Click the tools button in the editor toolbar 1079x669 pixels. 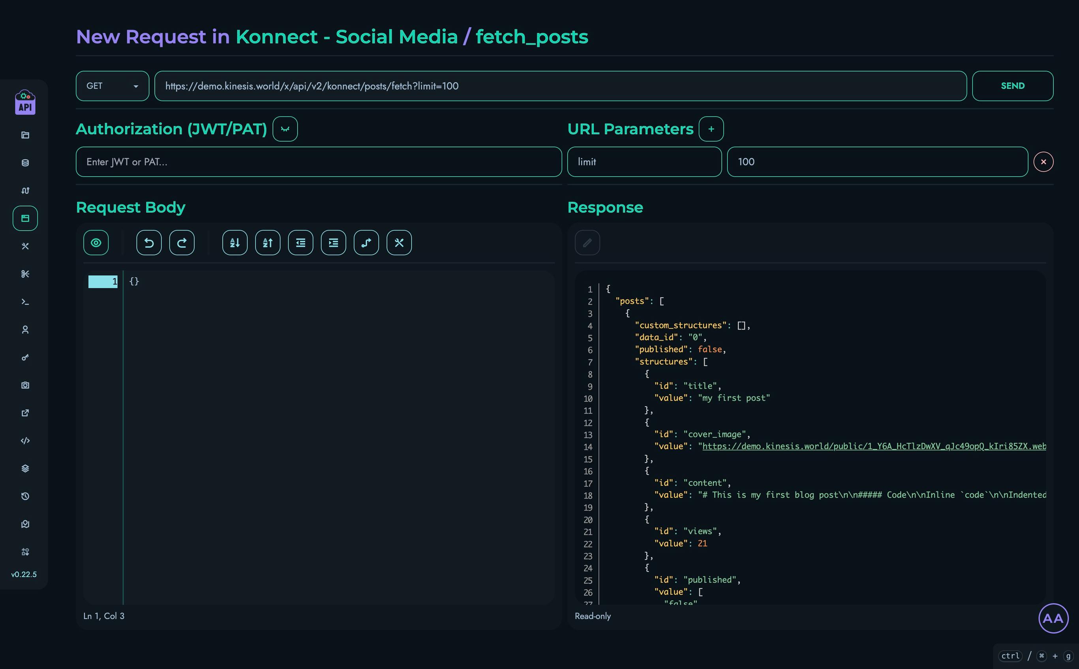(x=399, y=242)
